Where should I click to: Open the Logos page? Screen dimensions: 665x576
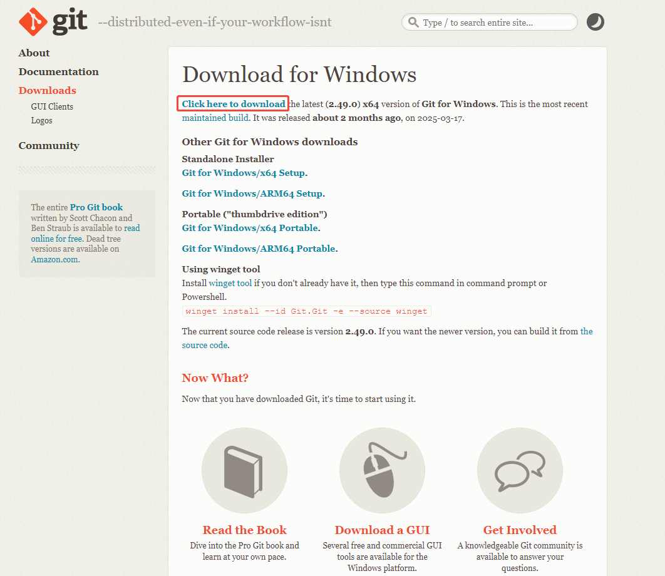(41, 120)
